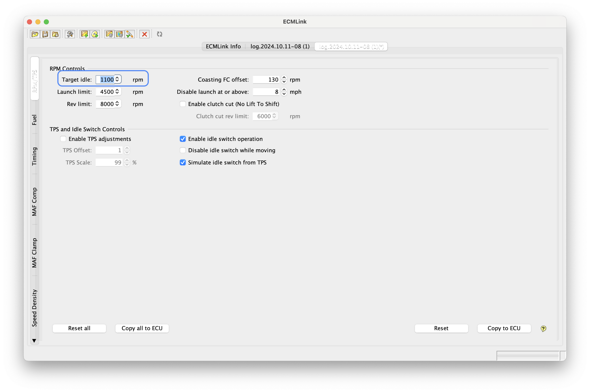Click the disc-with-play-arrow toolbar icon
The width and height of the screenshot is (590, 392).
(x=95, y=34)
